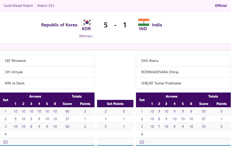Select SHELKE Tushar Prabhakar
Screen dimensions: 231x146
pyautogui.click(x=161, y=83)
